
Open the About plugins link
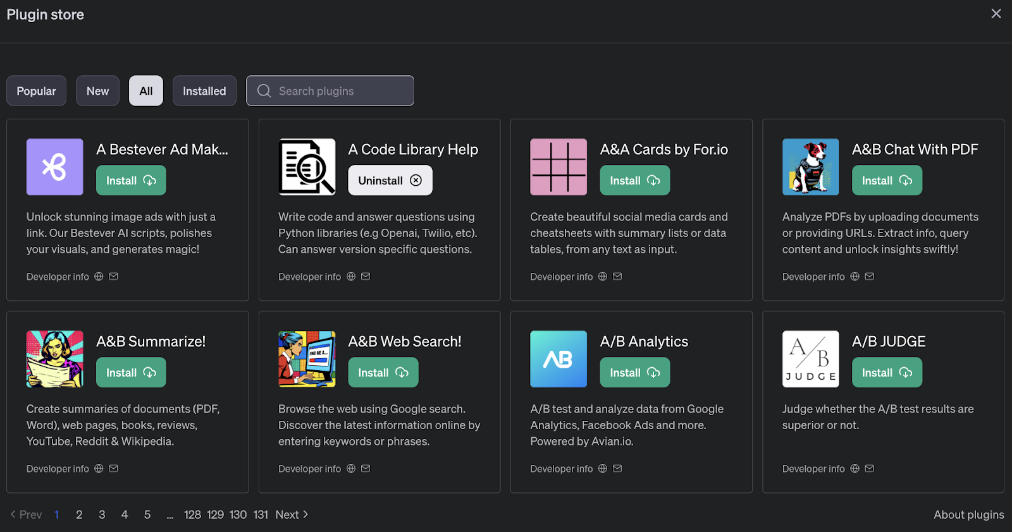click(968, 514)
